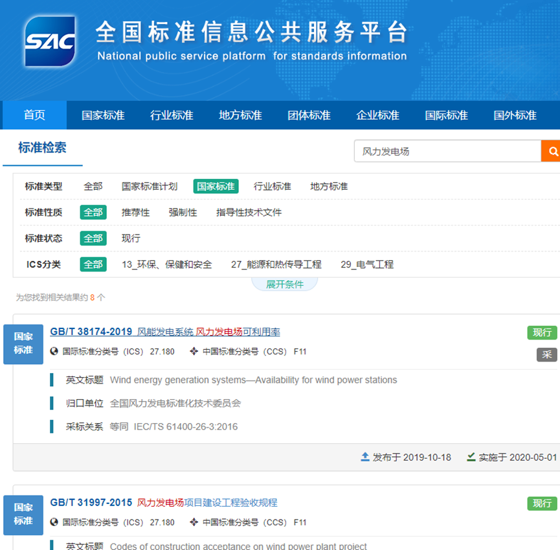The height and width of the screenshot is (550, 560).
Task: Click English title 'Wind energy generation systems'
Action: pyautogui.click(x=253, y=380)
